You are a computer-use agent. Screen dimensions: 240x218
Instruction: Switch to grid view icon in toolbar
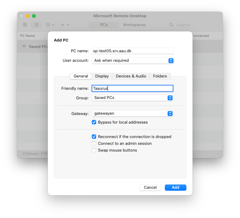click(x=25, y=25)
